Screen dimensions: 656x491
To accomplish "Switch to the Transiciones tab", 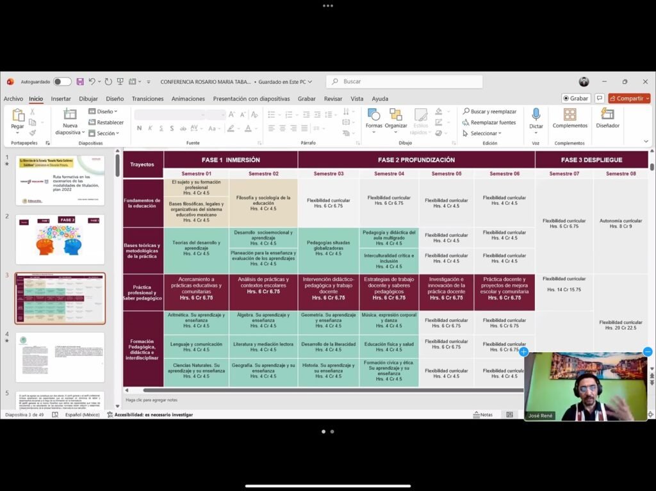I will 147,99.
